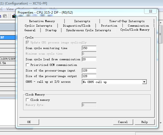Select the General tab
The image size is (163, 135).
coord(30,30)
